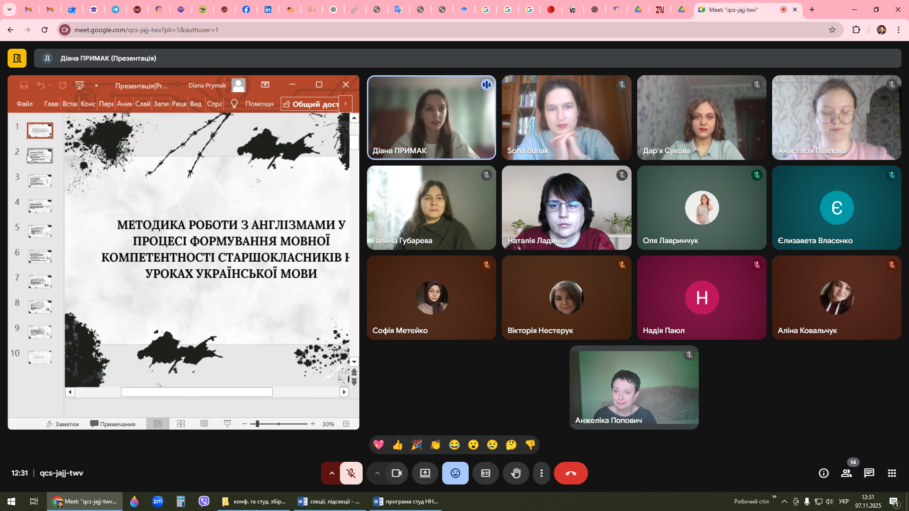Image resolution: width=909 pixels, height=511 pixels.
Task: Toggle closed captions button
Action: tap(485, 473)
